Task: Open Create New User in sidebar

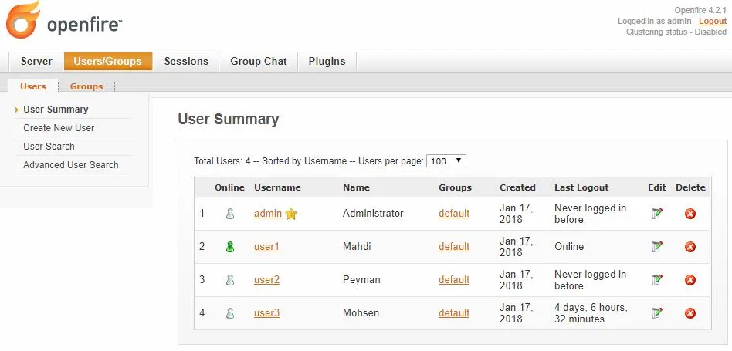Action: click(x=59, y=128)
